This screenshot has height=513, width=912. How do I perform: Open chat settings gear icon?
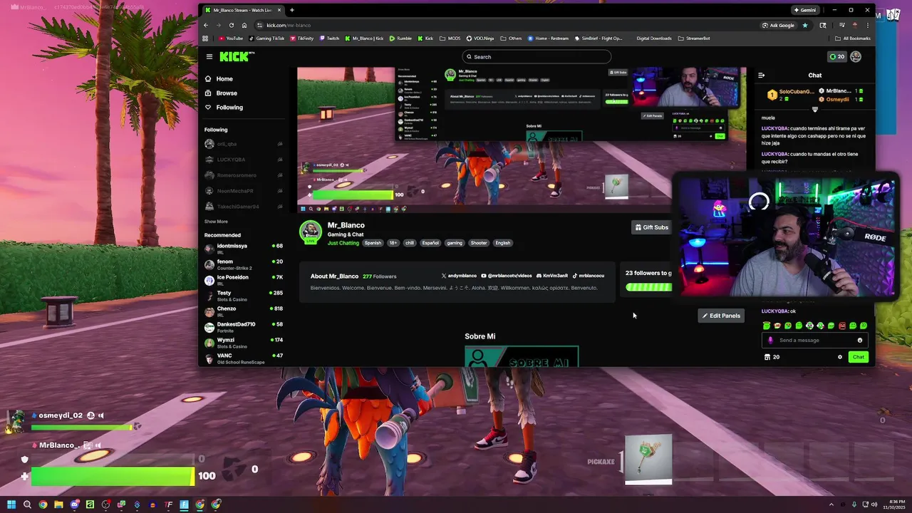coord(840,357)
